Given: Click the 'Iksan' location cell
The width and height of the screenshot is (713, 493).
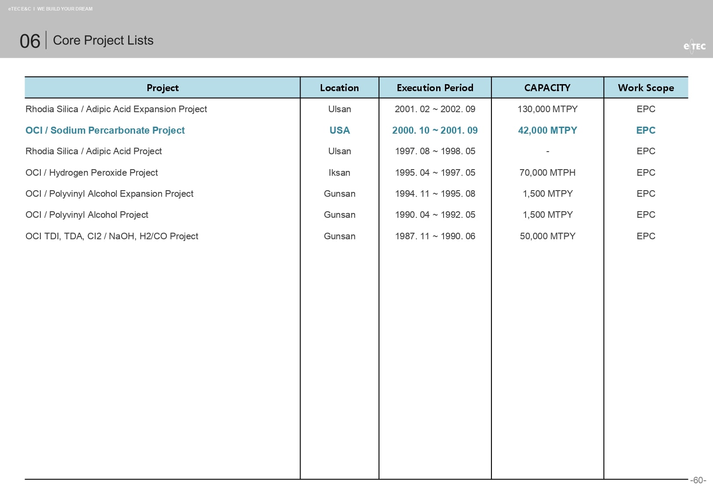Looking at the screenshot, I should pyautogui.click(x=340, y=173).
